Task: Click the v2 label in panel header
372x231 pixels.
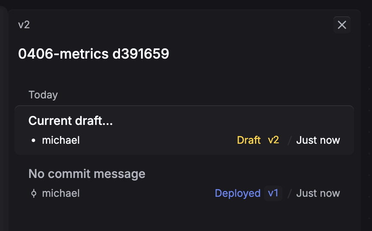Action: 24,25
